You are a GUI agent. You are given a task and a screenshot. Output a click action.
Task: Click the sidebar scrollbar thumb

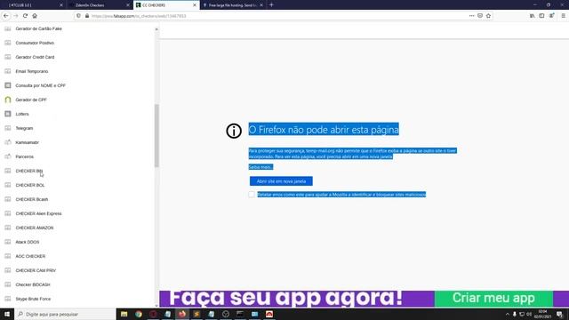(x=156, y=135)
